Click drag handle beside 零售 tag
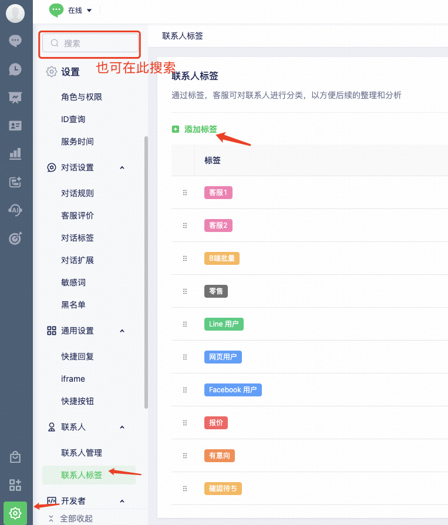 pyautogui.click(x=185, y=291)
